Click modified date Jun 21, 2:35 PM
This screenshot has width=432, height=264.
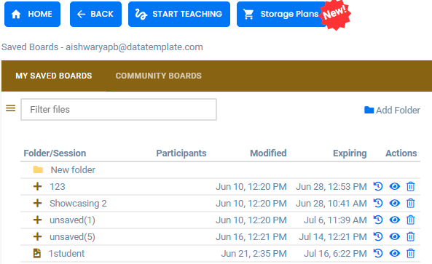click(254, 254)
